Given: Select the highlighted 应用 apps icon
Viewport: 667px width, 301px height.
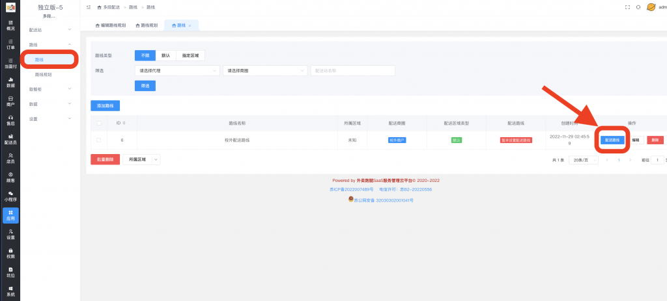Looking at the screenshot, I should (10, 215).
